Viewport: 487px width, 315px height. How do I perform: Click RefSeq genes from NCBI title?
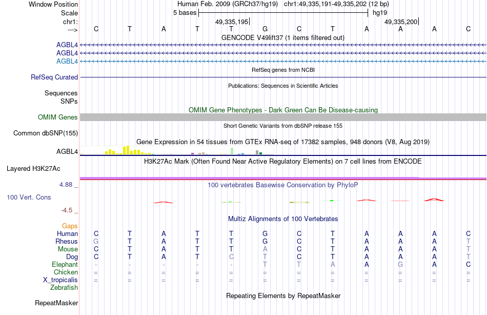pos(283,70)
